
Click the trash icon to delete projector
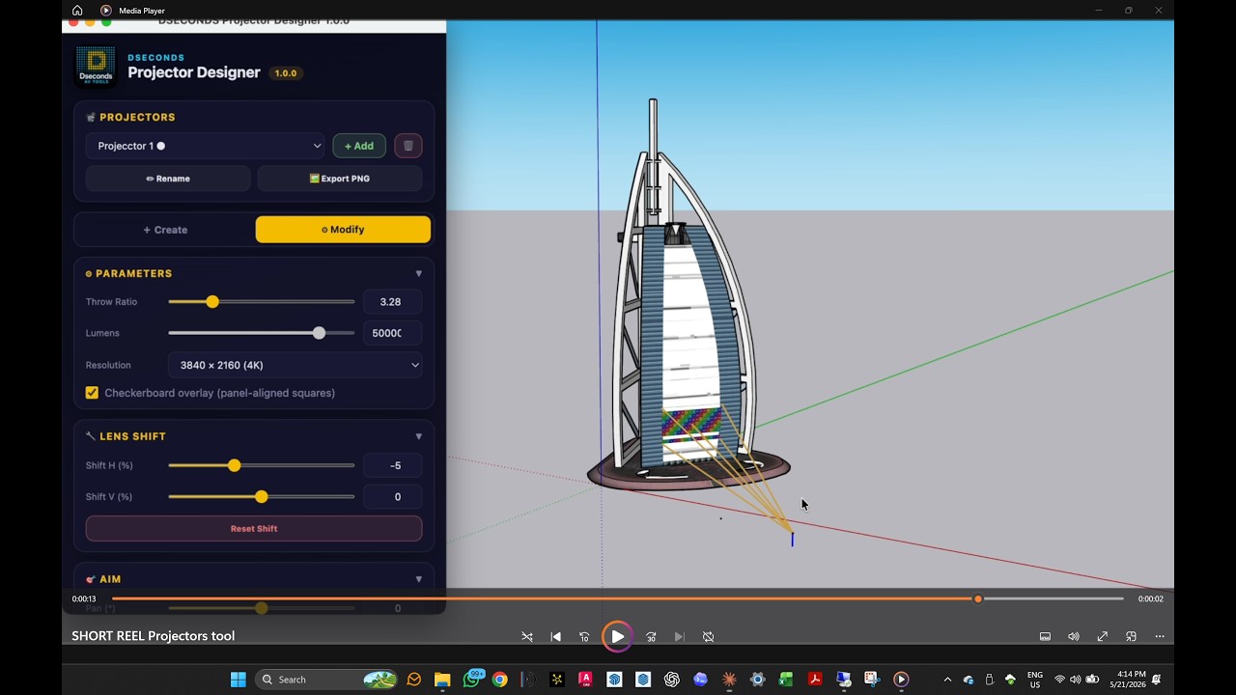click(x=407, y=146)
